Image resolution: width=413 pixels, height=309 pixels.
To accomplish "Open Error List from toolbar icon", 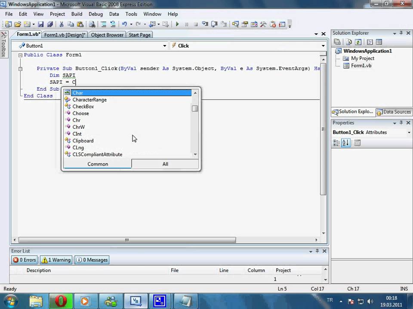I will click(x=273, y=24).
